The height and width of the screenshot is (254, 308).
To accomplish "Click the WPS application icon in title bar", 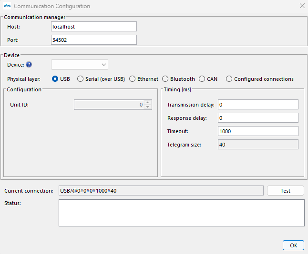I will (7, 6).
